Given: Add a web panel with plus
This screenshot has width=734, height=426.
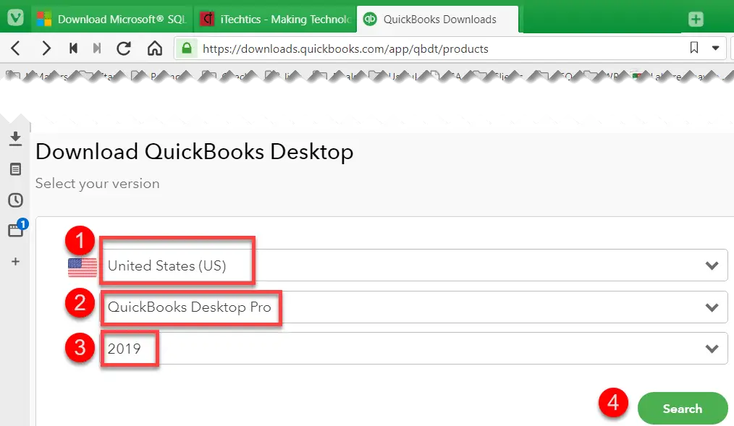Looking at the screenshot, I should click(x=15, y=261).
